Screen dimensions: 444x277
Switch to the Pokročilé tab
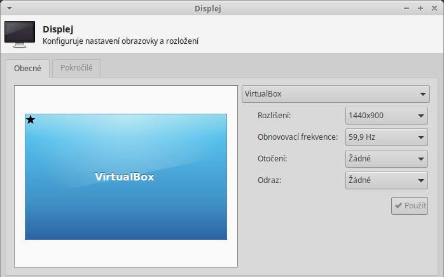(x=76, y=68)
